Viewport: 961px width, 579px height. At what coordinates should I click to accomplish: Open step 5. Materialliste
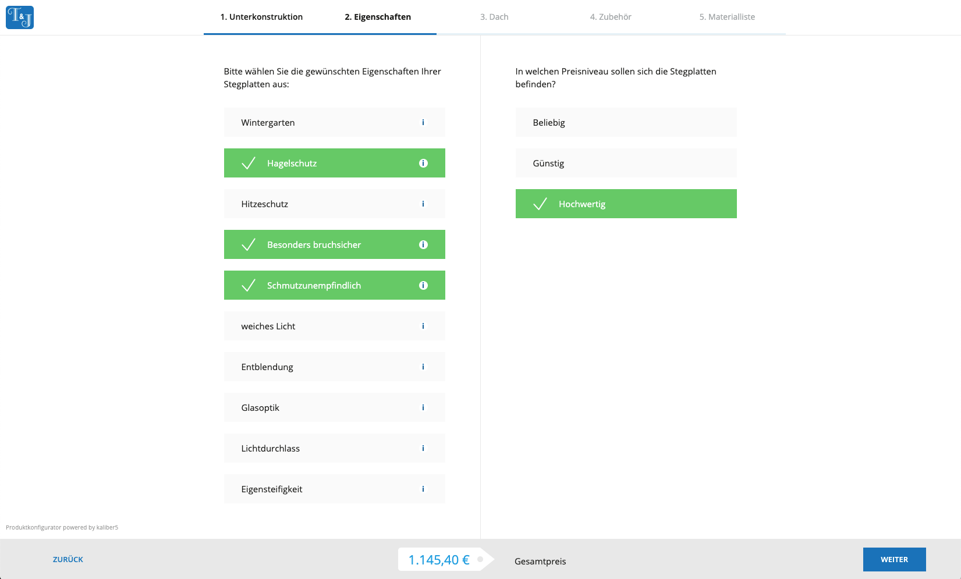point(727,17)
